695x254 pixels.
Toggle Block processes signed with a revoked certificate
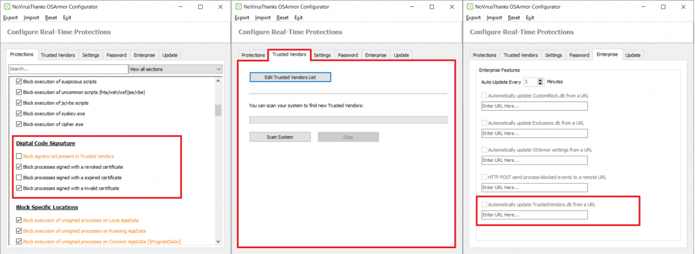click(x=19, y=166)
